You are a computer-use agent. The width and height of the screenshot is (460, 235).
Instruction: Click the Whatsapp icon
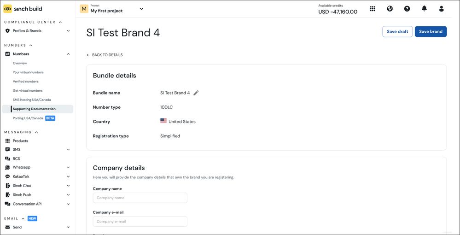point(8,167)
